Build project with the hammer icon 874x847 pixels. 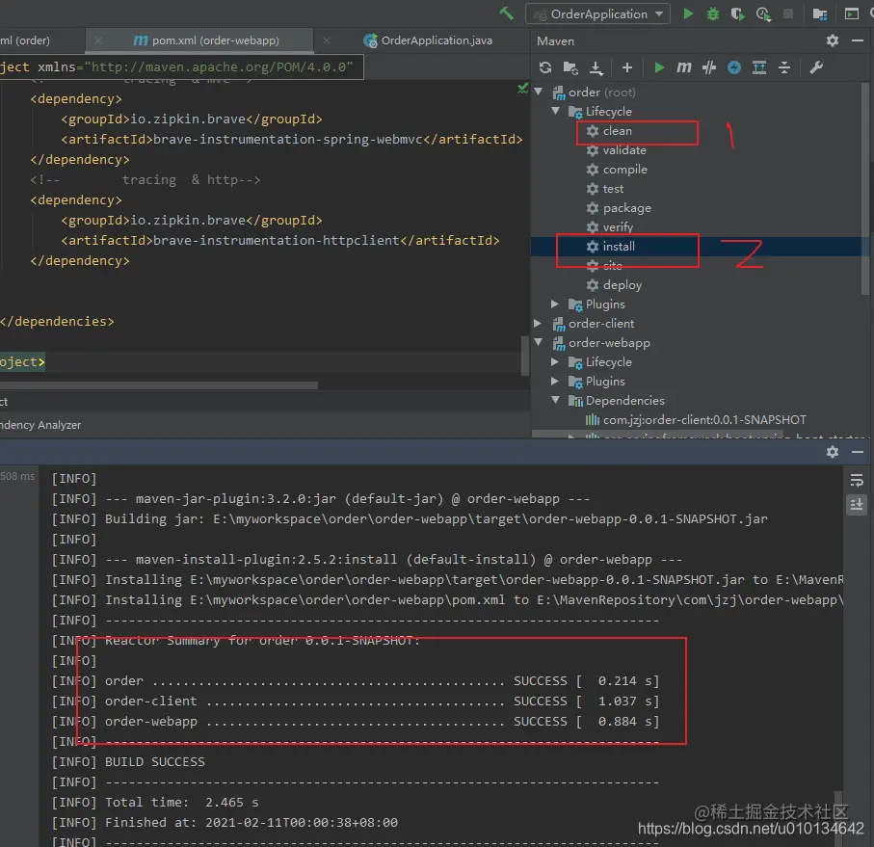coord(506,13)
